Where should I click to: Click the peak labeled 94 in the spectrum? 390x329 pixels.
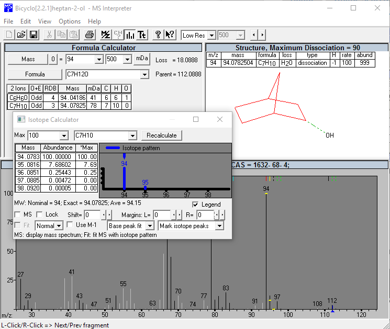click(x=266, y=251)
